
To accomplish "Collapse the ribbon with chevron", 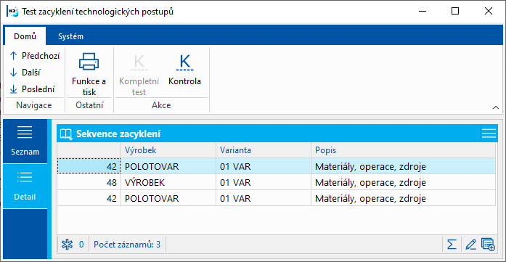I will click(496, 107).
